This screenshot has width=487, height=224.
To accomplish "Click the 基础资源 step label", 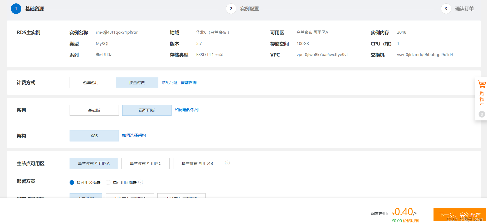I will pos(35,9).
